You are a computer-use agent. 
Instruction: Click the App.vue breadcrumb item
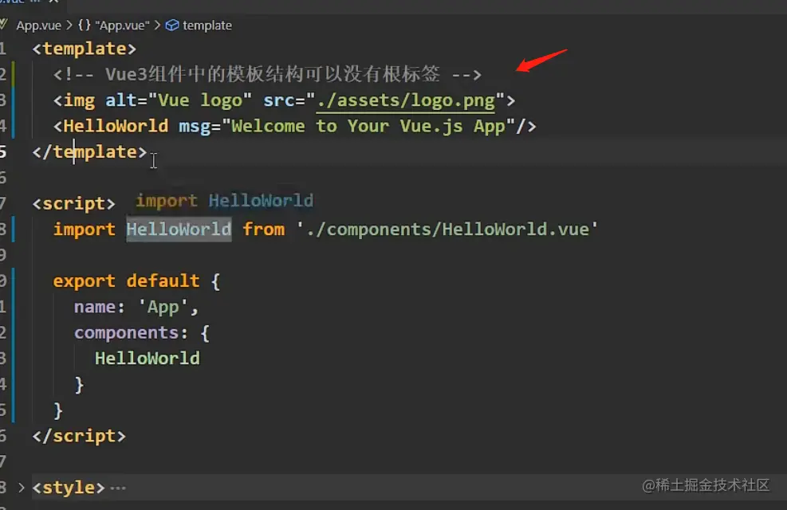click(x=38, y=25)
